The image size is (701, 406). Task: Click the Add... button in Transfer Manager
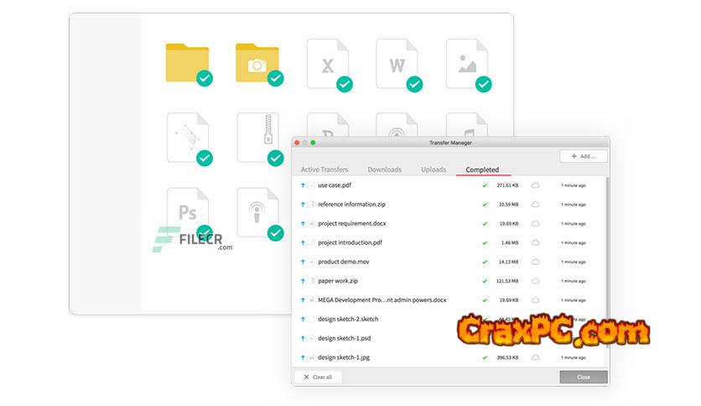click(x=584, y=156)
